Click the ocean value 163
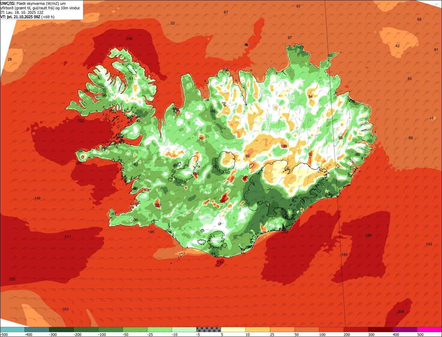442x337 pixels. (x=65, y=309)
